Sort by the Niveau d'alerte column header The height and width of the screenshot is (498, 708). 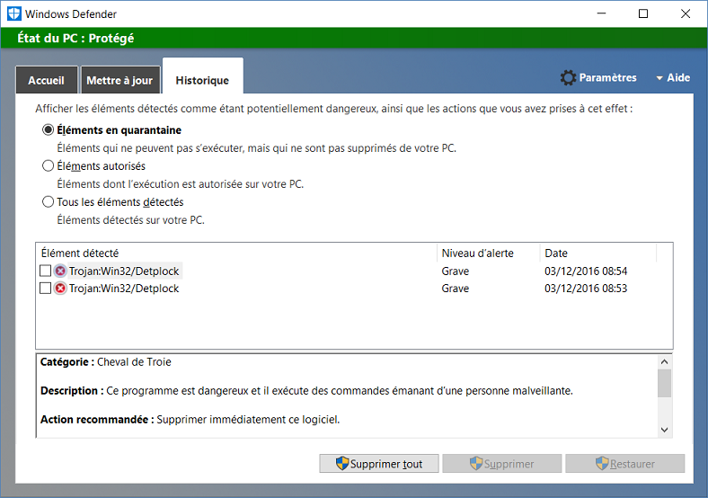(488, 253)
